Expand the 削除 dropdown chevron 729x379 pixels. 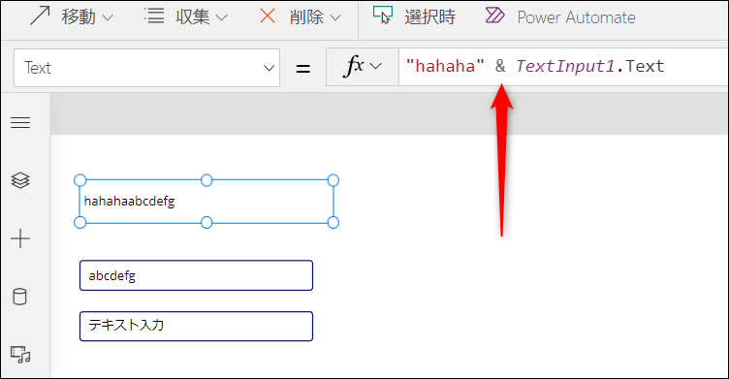click(x=335, y=18)
